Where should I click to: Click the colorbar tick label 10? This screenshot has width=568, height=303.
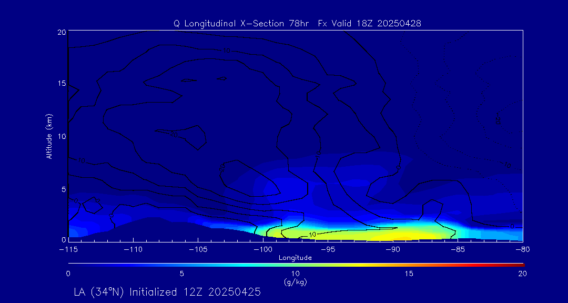coord(295,274)
